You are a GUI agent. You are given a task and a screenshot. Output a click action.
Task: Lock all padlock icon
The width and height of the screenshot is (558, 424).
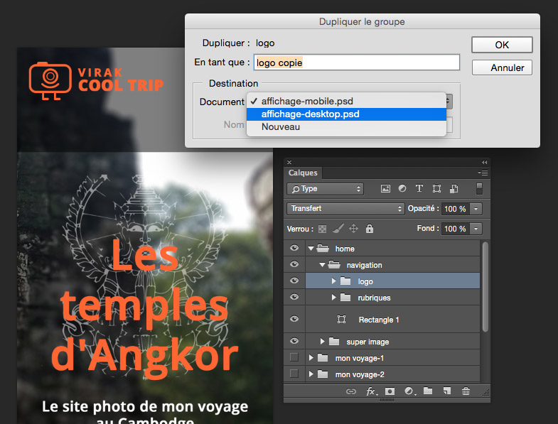tap(370, 229)
